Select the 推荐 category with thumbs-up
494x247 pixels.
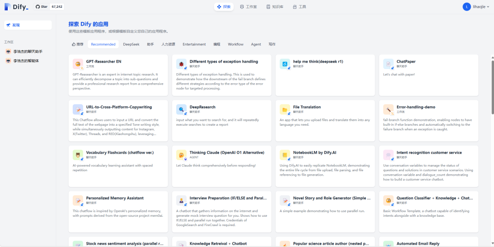[x=78, y=44]
